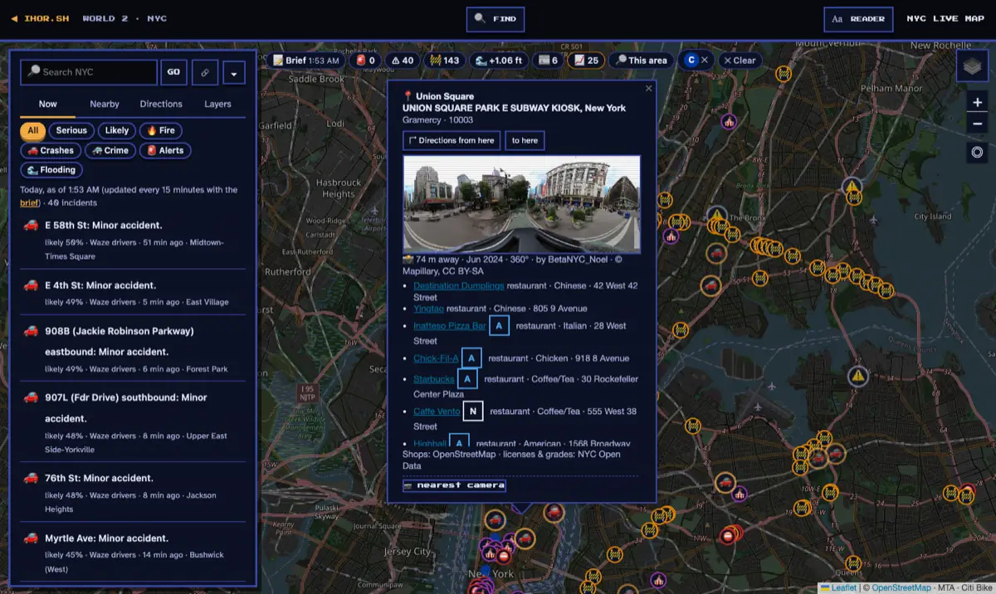Click the trend chart chip showing 25
Image resolution: width=996 pixels, height=594 pixels.
586,61
